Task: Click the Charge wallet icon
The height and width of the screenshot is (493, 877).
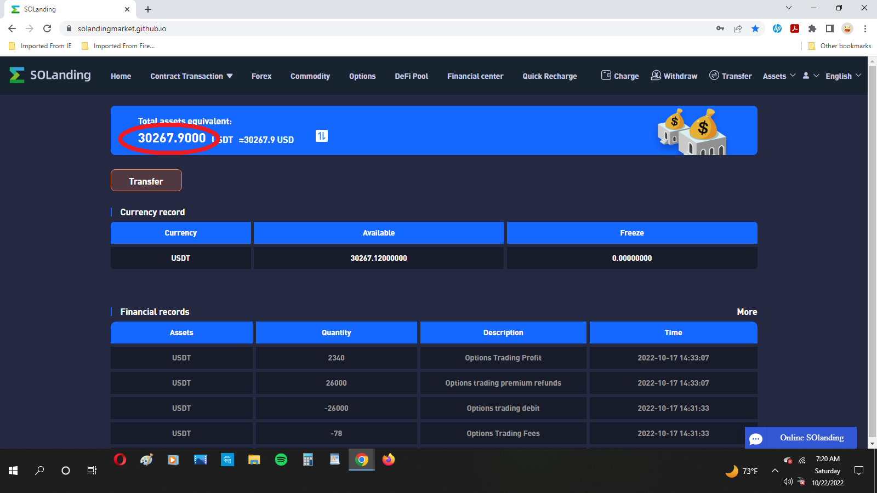Action: pos(606,76)
